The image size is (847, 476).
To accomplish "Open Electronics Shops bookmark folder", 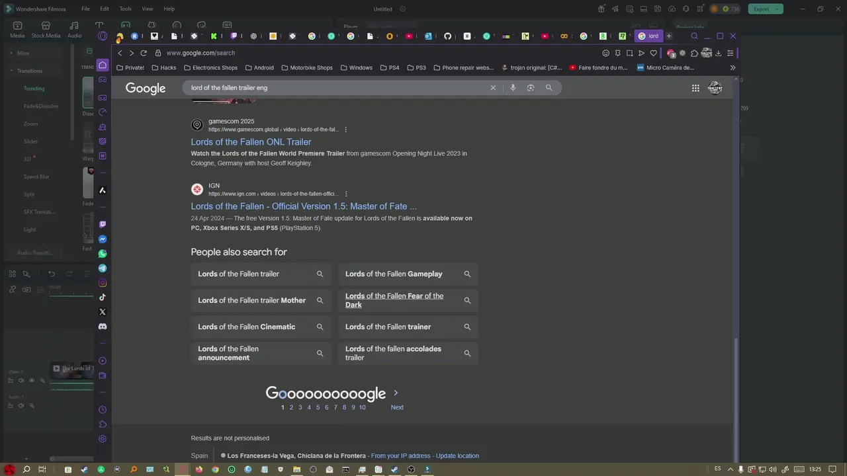I will [210, 67].
